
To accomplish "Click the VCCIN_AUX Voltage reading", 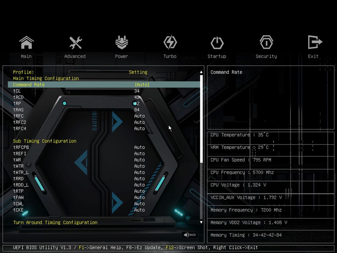I will 246,197.
